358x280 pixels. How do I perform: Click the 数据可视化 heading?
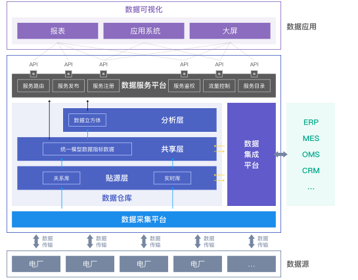tap(144, 9)
